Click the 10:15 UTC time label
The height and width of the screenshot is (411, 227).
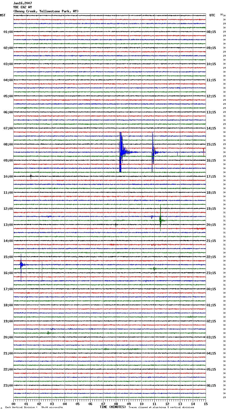pyautogui.click(x=211, y=64)
